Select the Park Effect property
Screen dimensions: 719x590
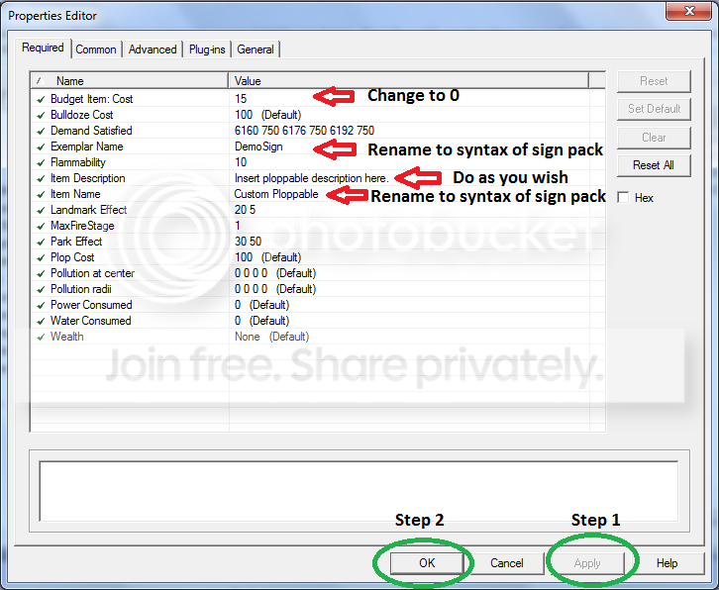(76, 242)
